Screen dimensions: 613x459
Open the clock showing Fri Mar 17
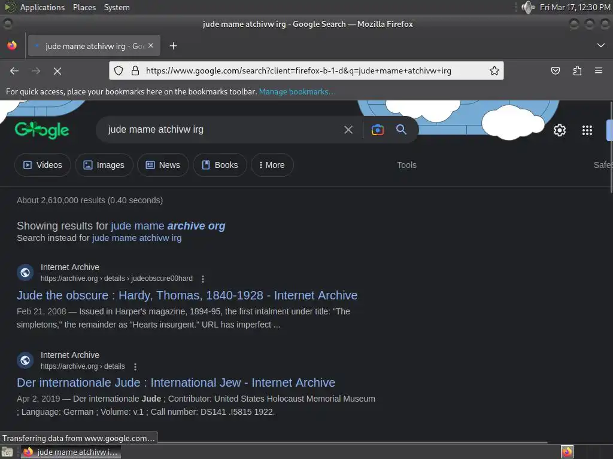[575, 7]
